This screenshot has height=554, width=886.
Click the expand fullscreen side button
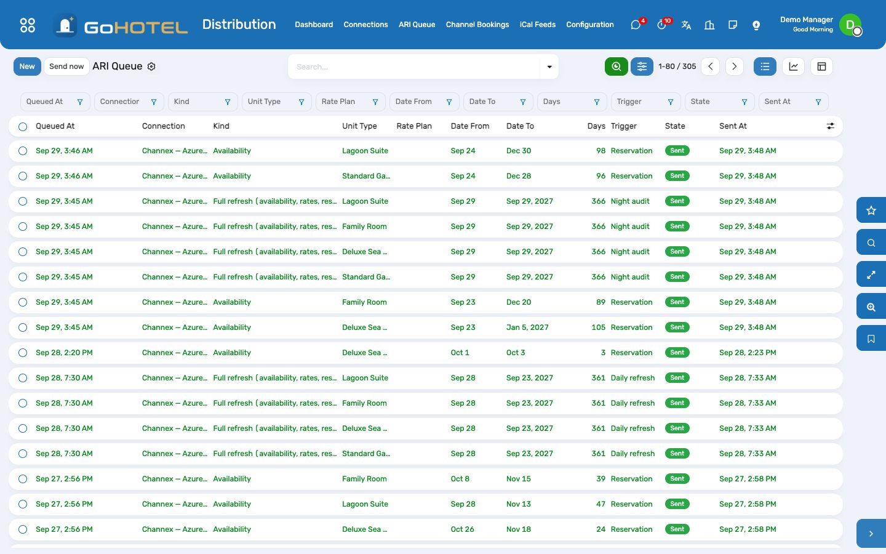click(871, 275)
